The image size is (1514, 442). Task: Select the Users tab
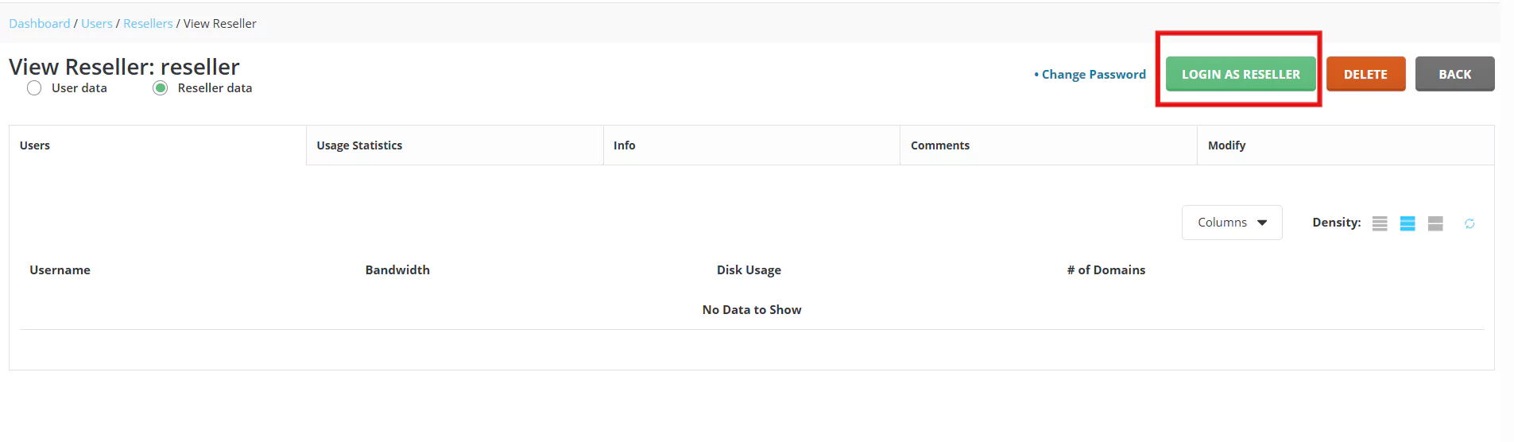tap(35, 145)
